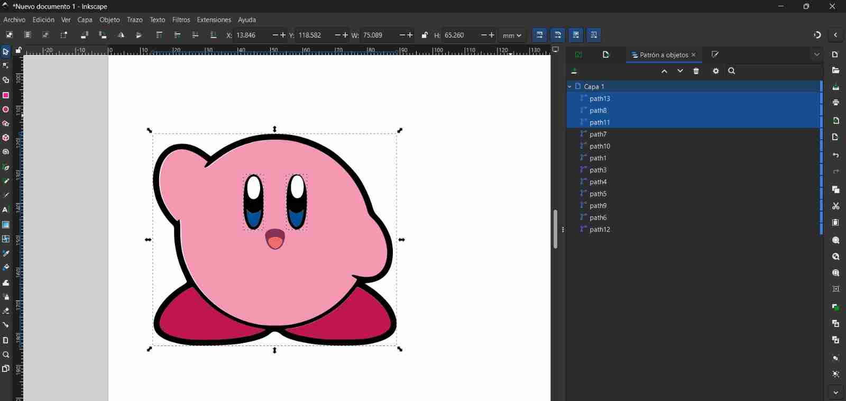Select the Pen (Bezier) tool

tap(6, 167)
